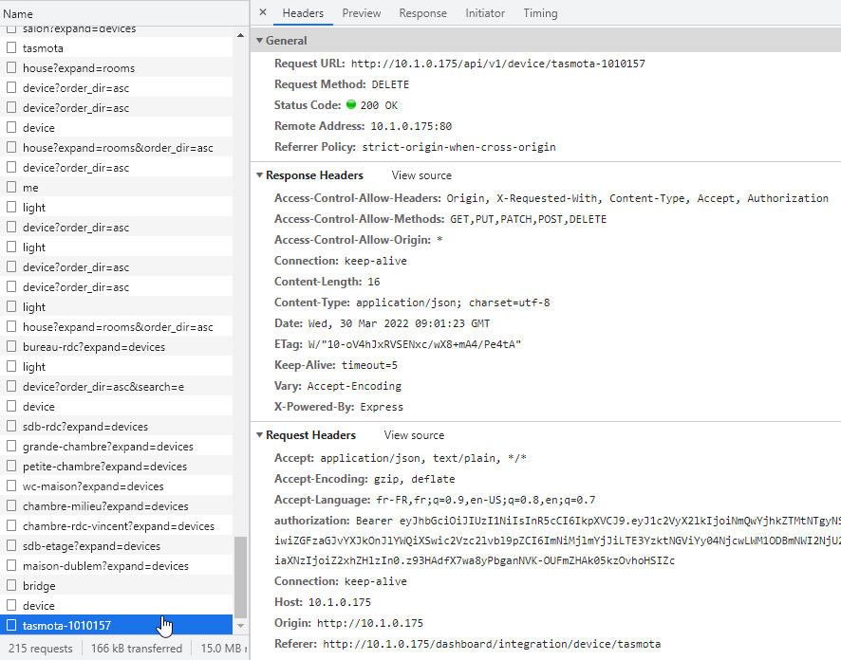Click the Request URL value
The height and width of the screenshot is (660, 841).
[497, 64]
